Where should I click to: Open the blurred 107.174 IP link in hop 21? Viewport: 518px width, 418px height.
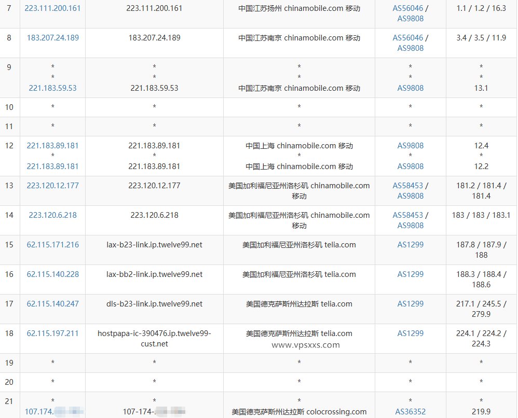pos(54,412)
